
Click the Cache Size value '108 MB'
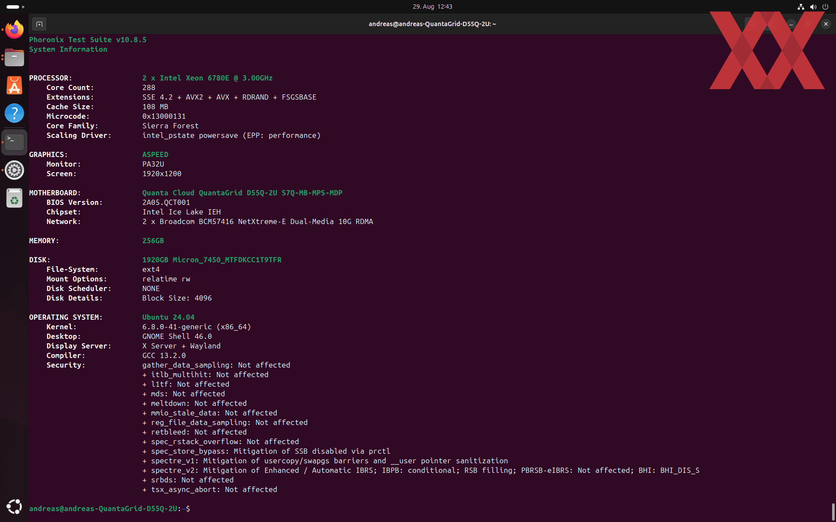click(x=155, y=107)
